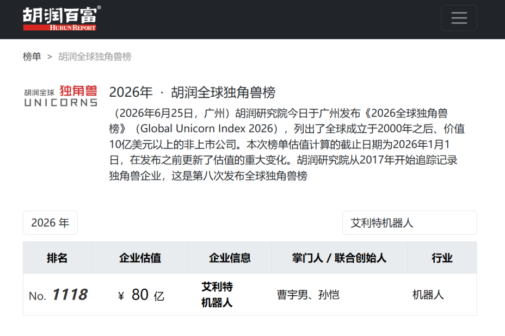Click the 2026年 · 胡润全球独角兽榜 heading
505x336 pixels.
[192, 92]
